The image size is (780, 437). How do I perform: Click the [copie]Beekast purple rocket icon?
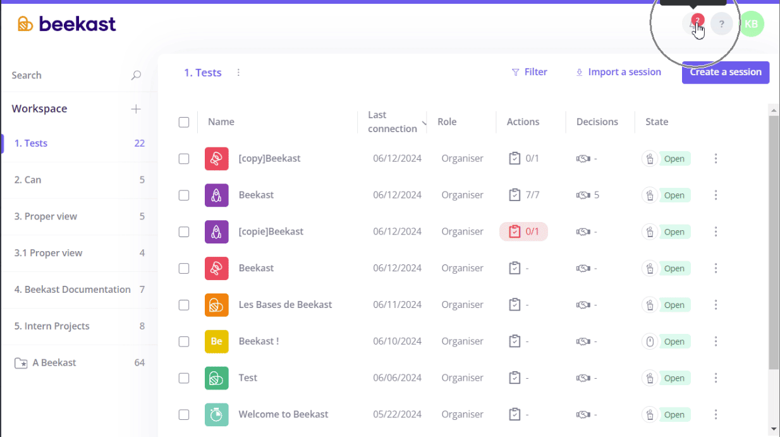pos(216,231)
